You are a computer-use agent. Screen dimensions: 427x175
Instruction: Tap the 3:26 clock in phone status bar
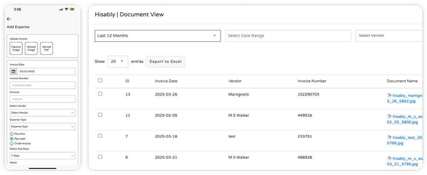(x=17, y=9)
